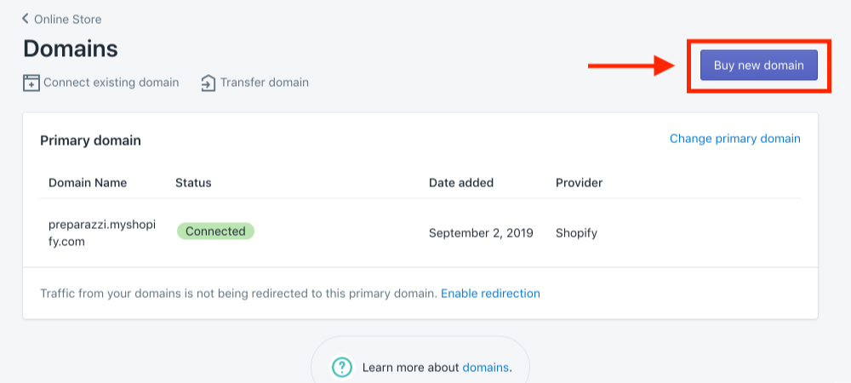Click the Status column header
851x383 pixels.
[193, 183]
